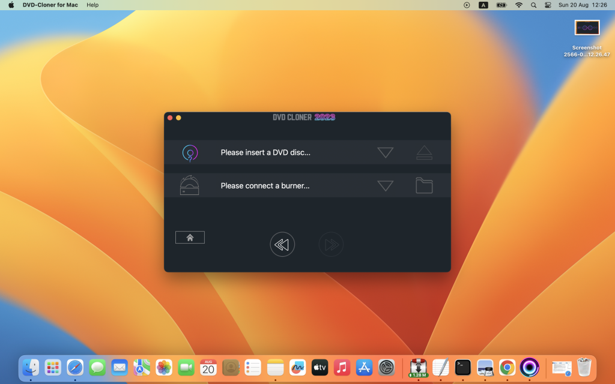Open Notes from the Dock
Screen dimensions: 615x384
pos(275,368)
